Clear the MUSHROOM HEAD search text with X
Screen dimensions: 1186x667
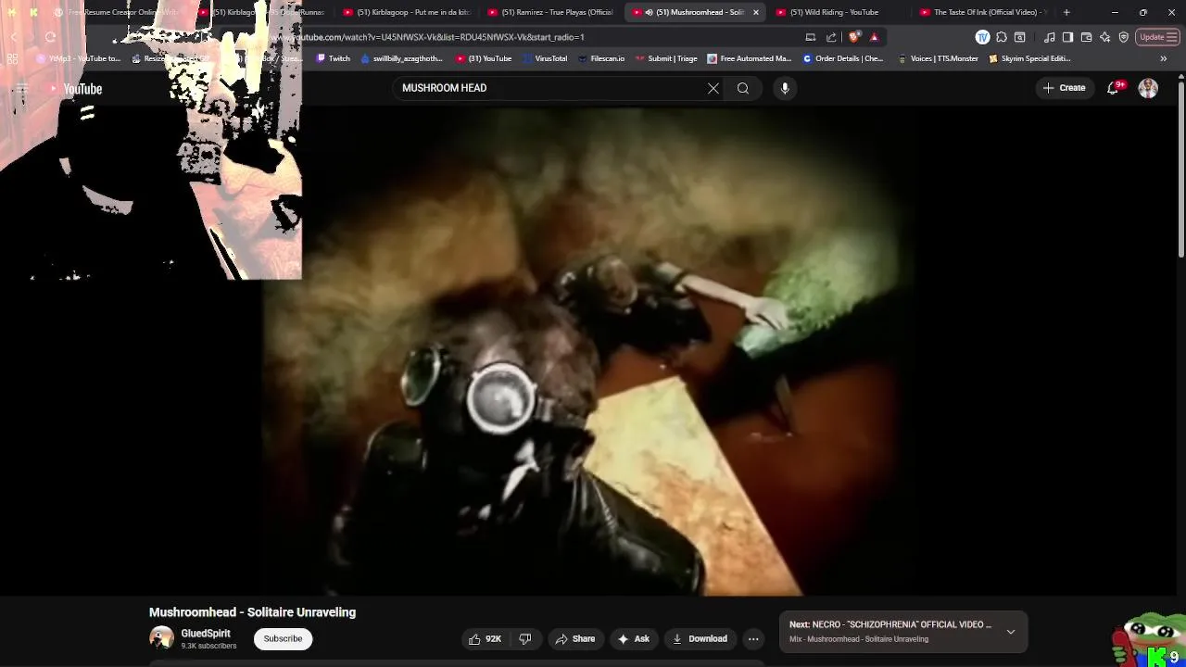[x=713, y=88]
